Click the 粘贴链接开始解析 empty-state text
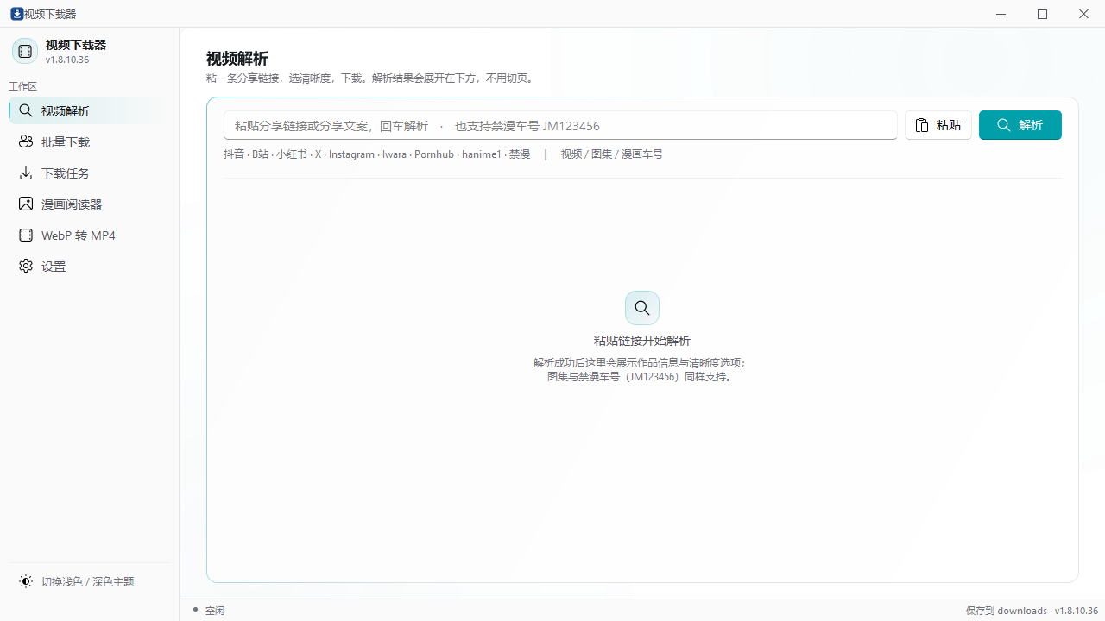The height and width of the screenshot is (621, 1105). tap(642, 341)
